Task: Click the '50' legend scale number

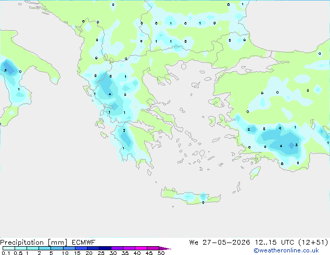Action: 161,253
